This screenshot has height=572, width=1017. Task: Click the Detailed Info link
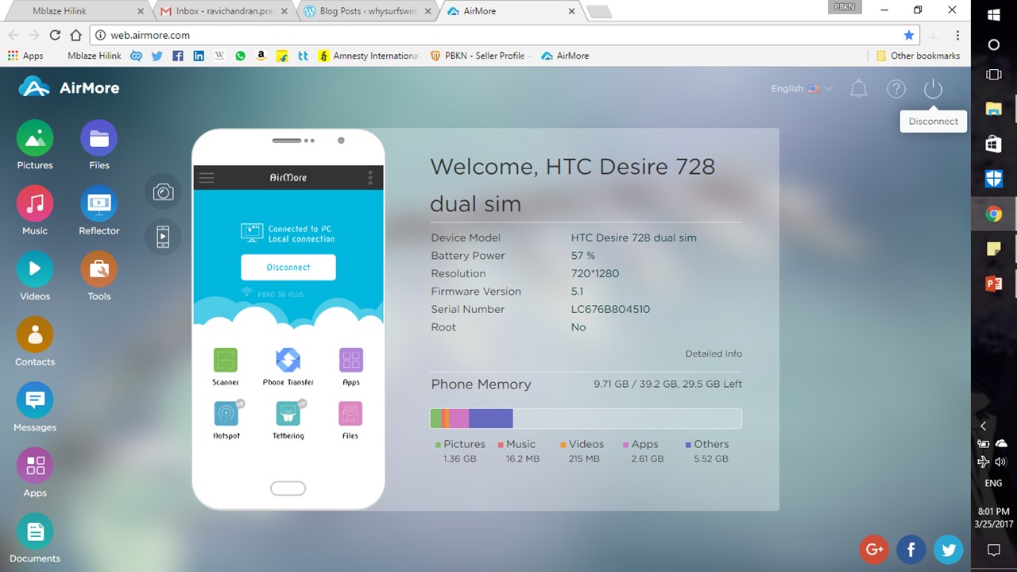(x=713, y=354)
